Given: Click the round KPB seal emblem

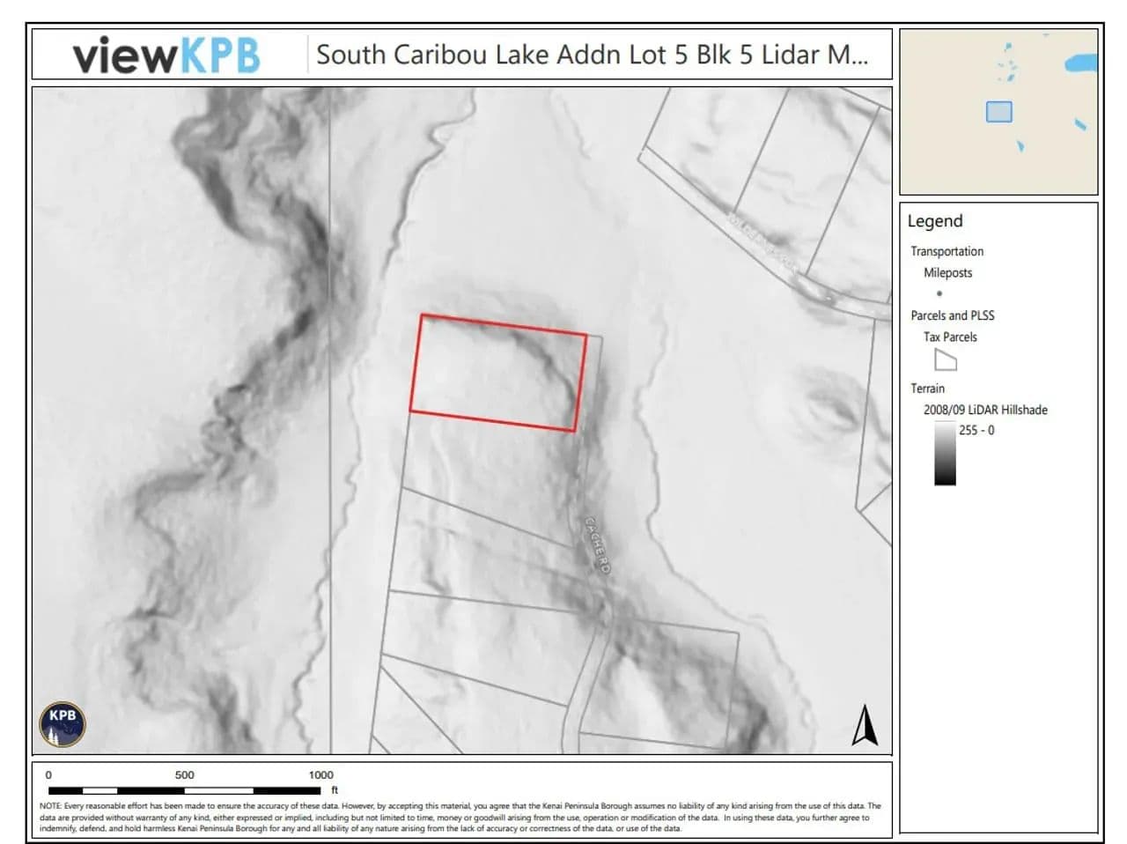Looking at the screenshot, I should (63, 724).
